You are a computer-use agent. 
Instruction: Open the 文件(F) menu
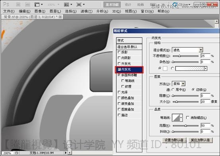click(x=9, y=11)
